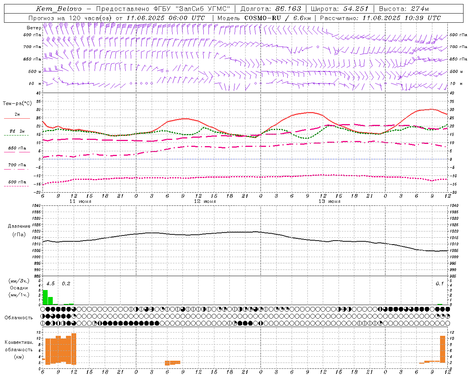Click the solid red line sample under 2м
This screenshot has height=375, width=469.
17,119
